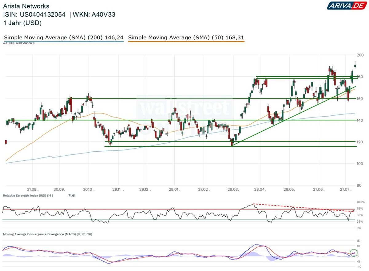This screenshot has height=271, width=369.
Task: Click the WKN A40V33 text
Action: (x=94, y=14)
